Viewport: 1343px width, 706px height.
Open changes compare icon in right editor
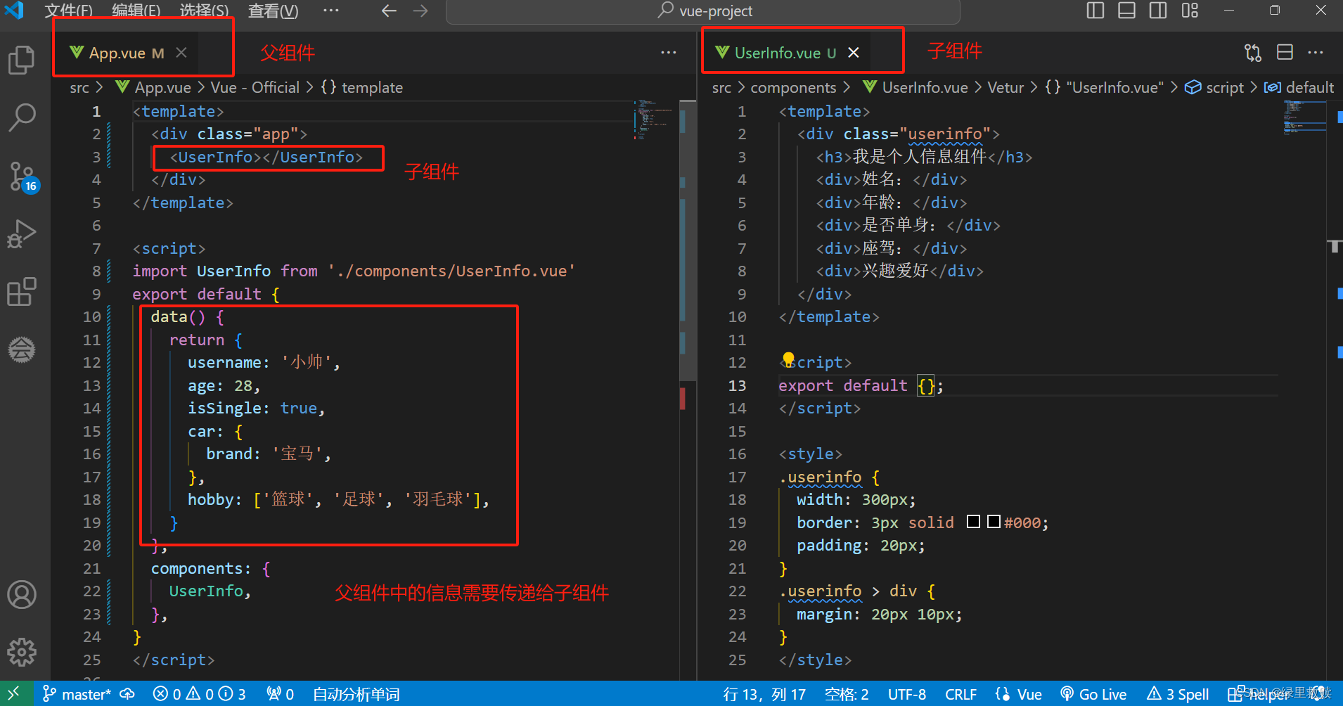[1253, 53]
